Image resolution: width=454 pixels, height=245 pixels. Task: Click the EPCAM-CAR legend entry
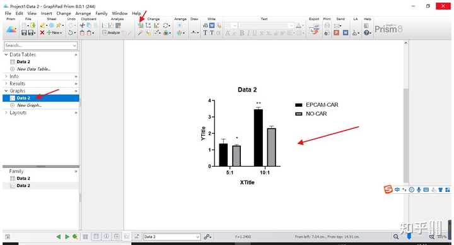click(x=322, y=105)
